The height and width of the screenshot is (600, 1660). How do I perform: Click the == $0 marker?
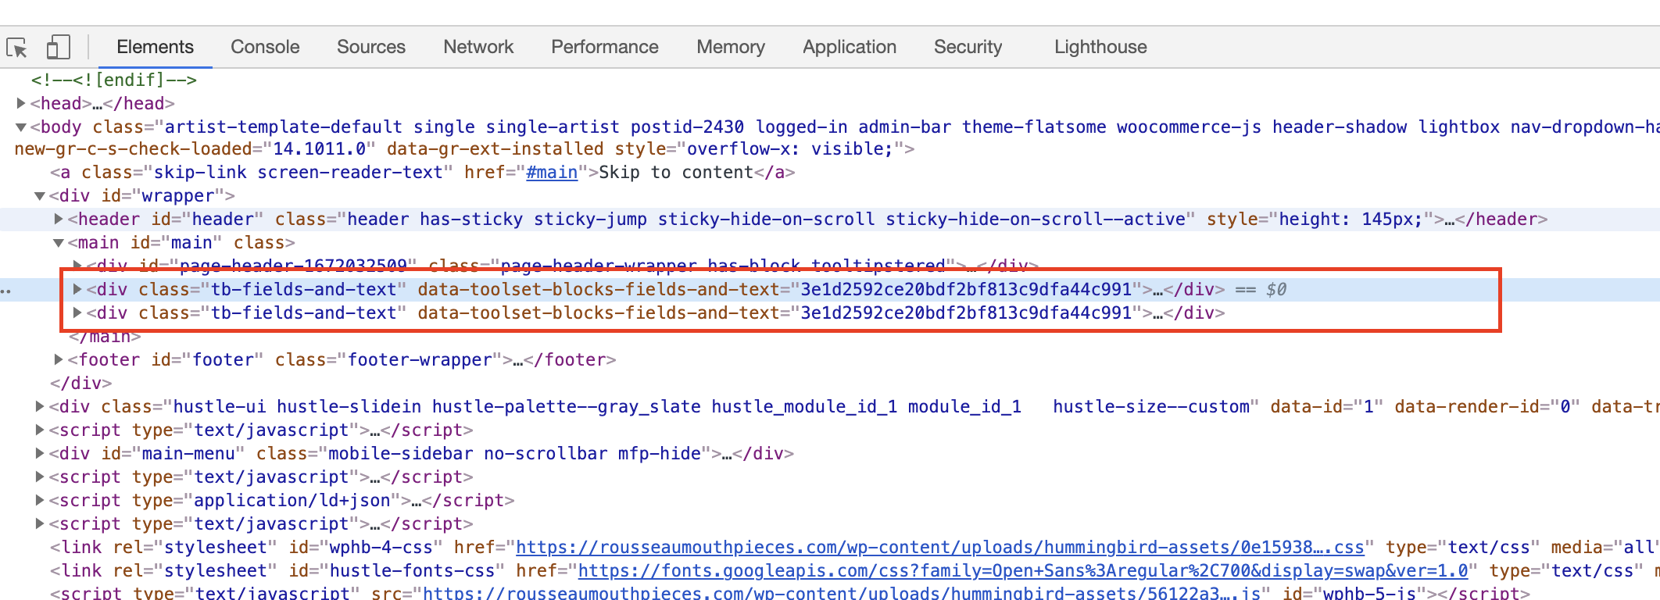(x=1261, y=289)
